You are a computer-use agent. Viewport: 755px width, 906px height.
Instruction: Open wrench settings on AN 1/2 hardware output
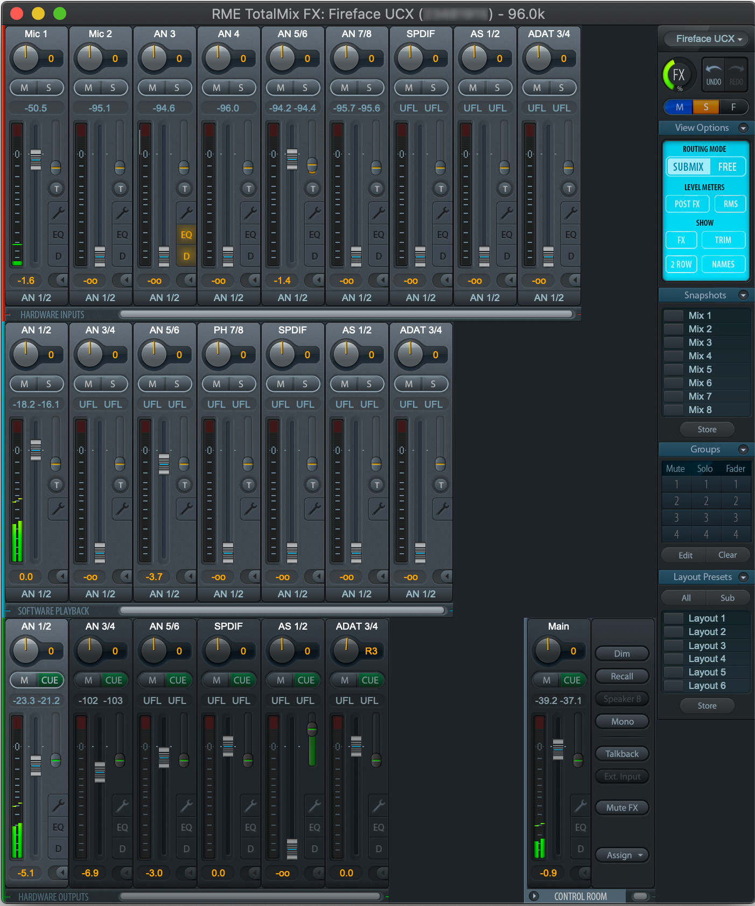pos(58,805)
